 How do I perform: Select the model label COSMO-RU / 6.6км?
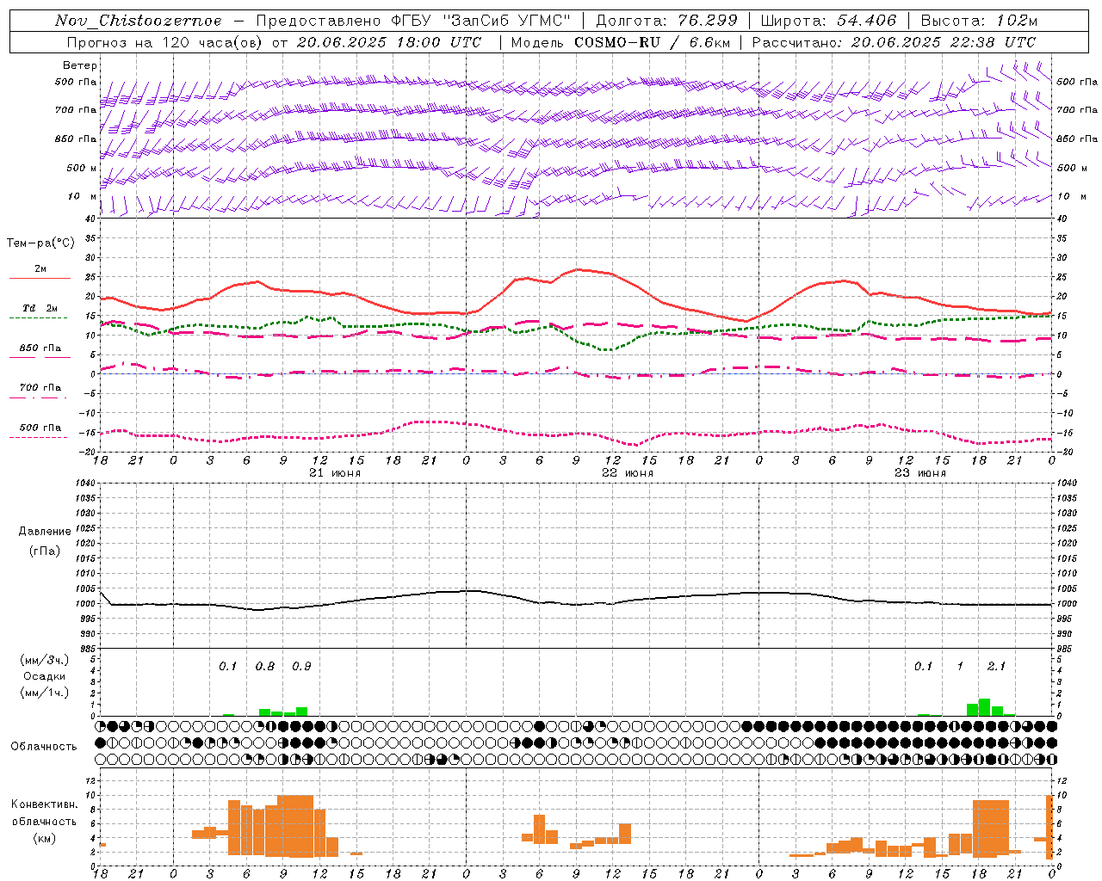(x=653, y=42)
